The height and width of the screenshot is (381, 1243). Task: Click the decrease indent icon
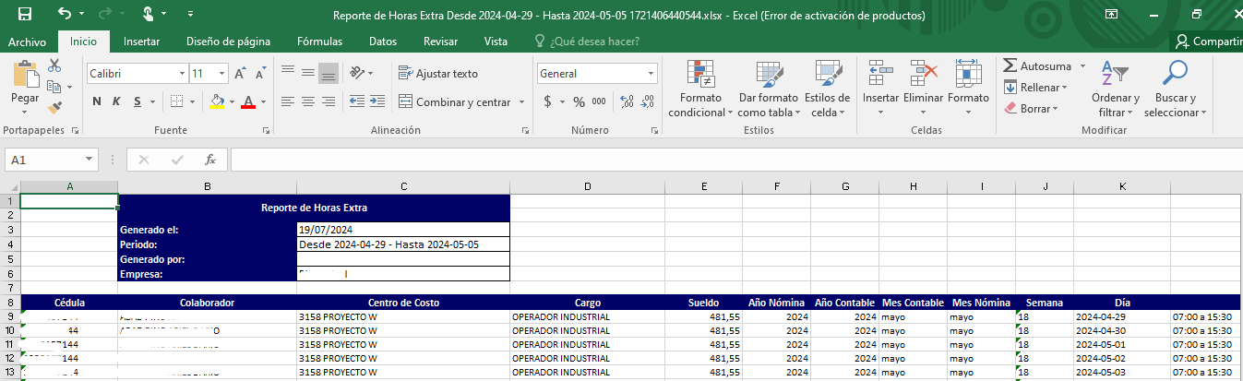tap(355, 101)
